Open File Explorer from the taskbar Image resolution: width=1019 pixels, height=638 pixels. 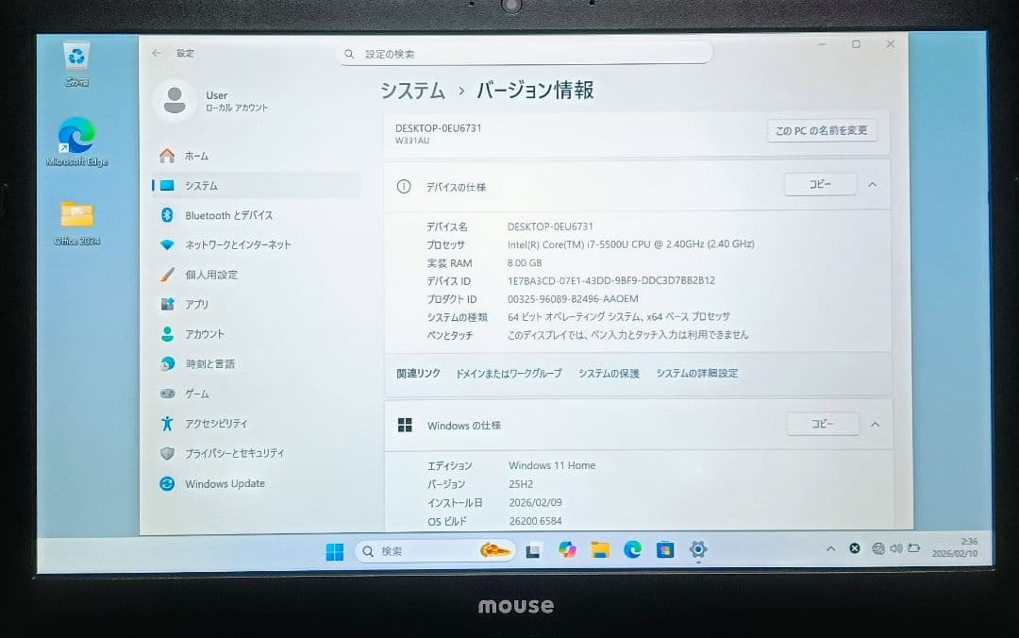602,550
